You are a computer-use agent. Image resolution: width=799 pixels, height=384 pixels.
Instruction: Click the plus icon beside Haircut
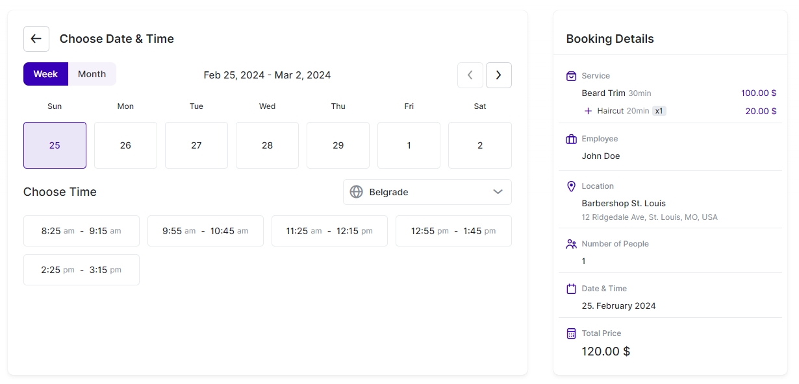pyautogui.click(x=588, y=111)
